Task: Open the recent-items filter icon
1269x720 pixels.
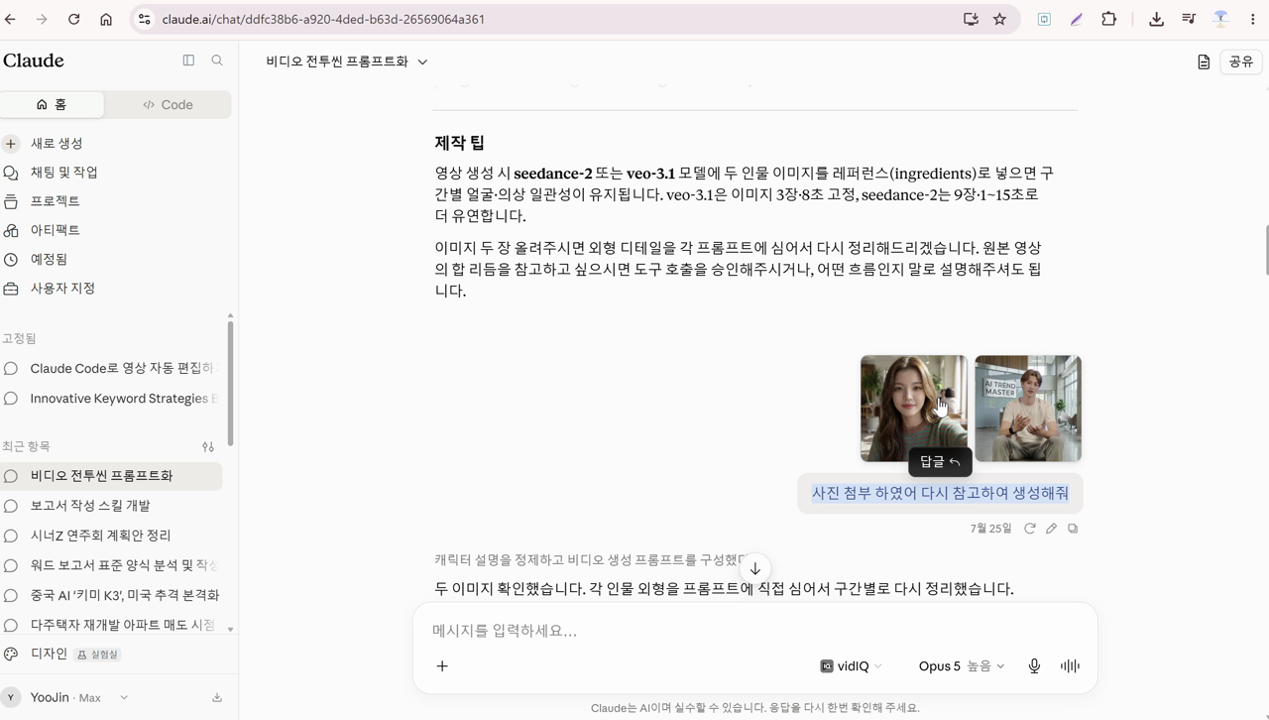Action: (208, 446)
